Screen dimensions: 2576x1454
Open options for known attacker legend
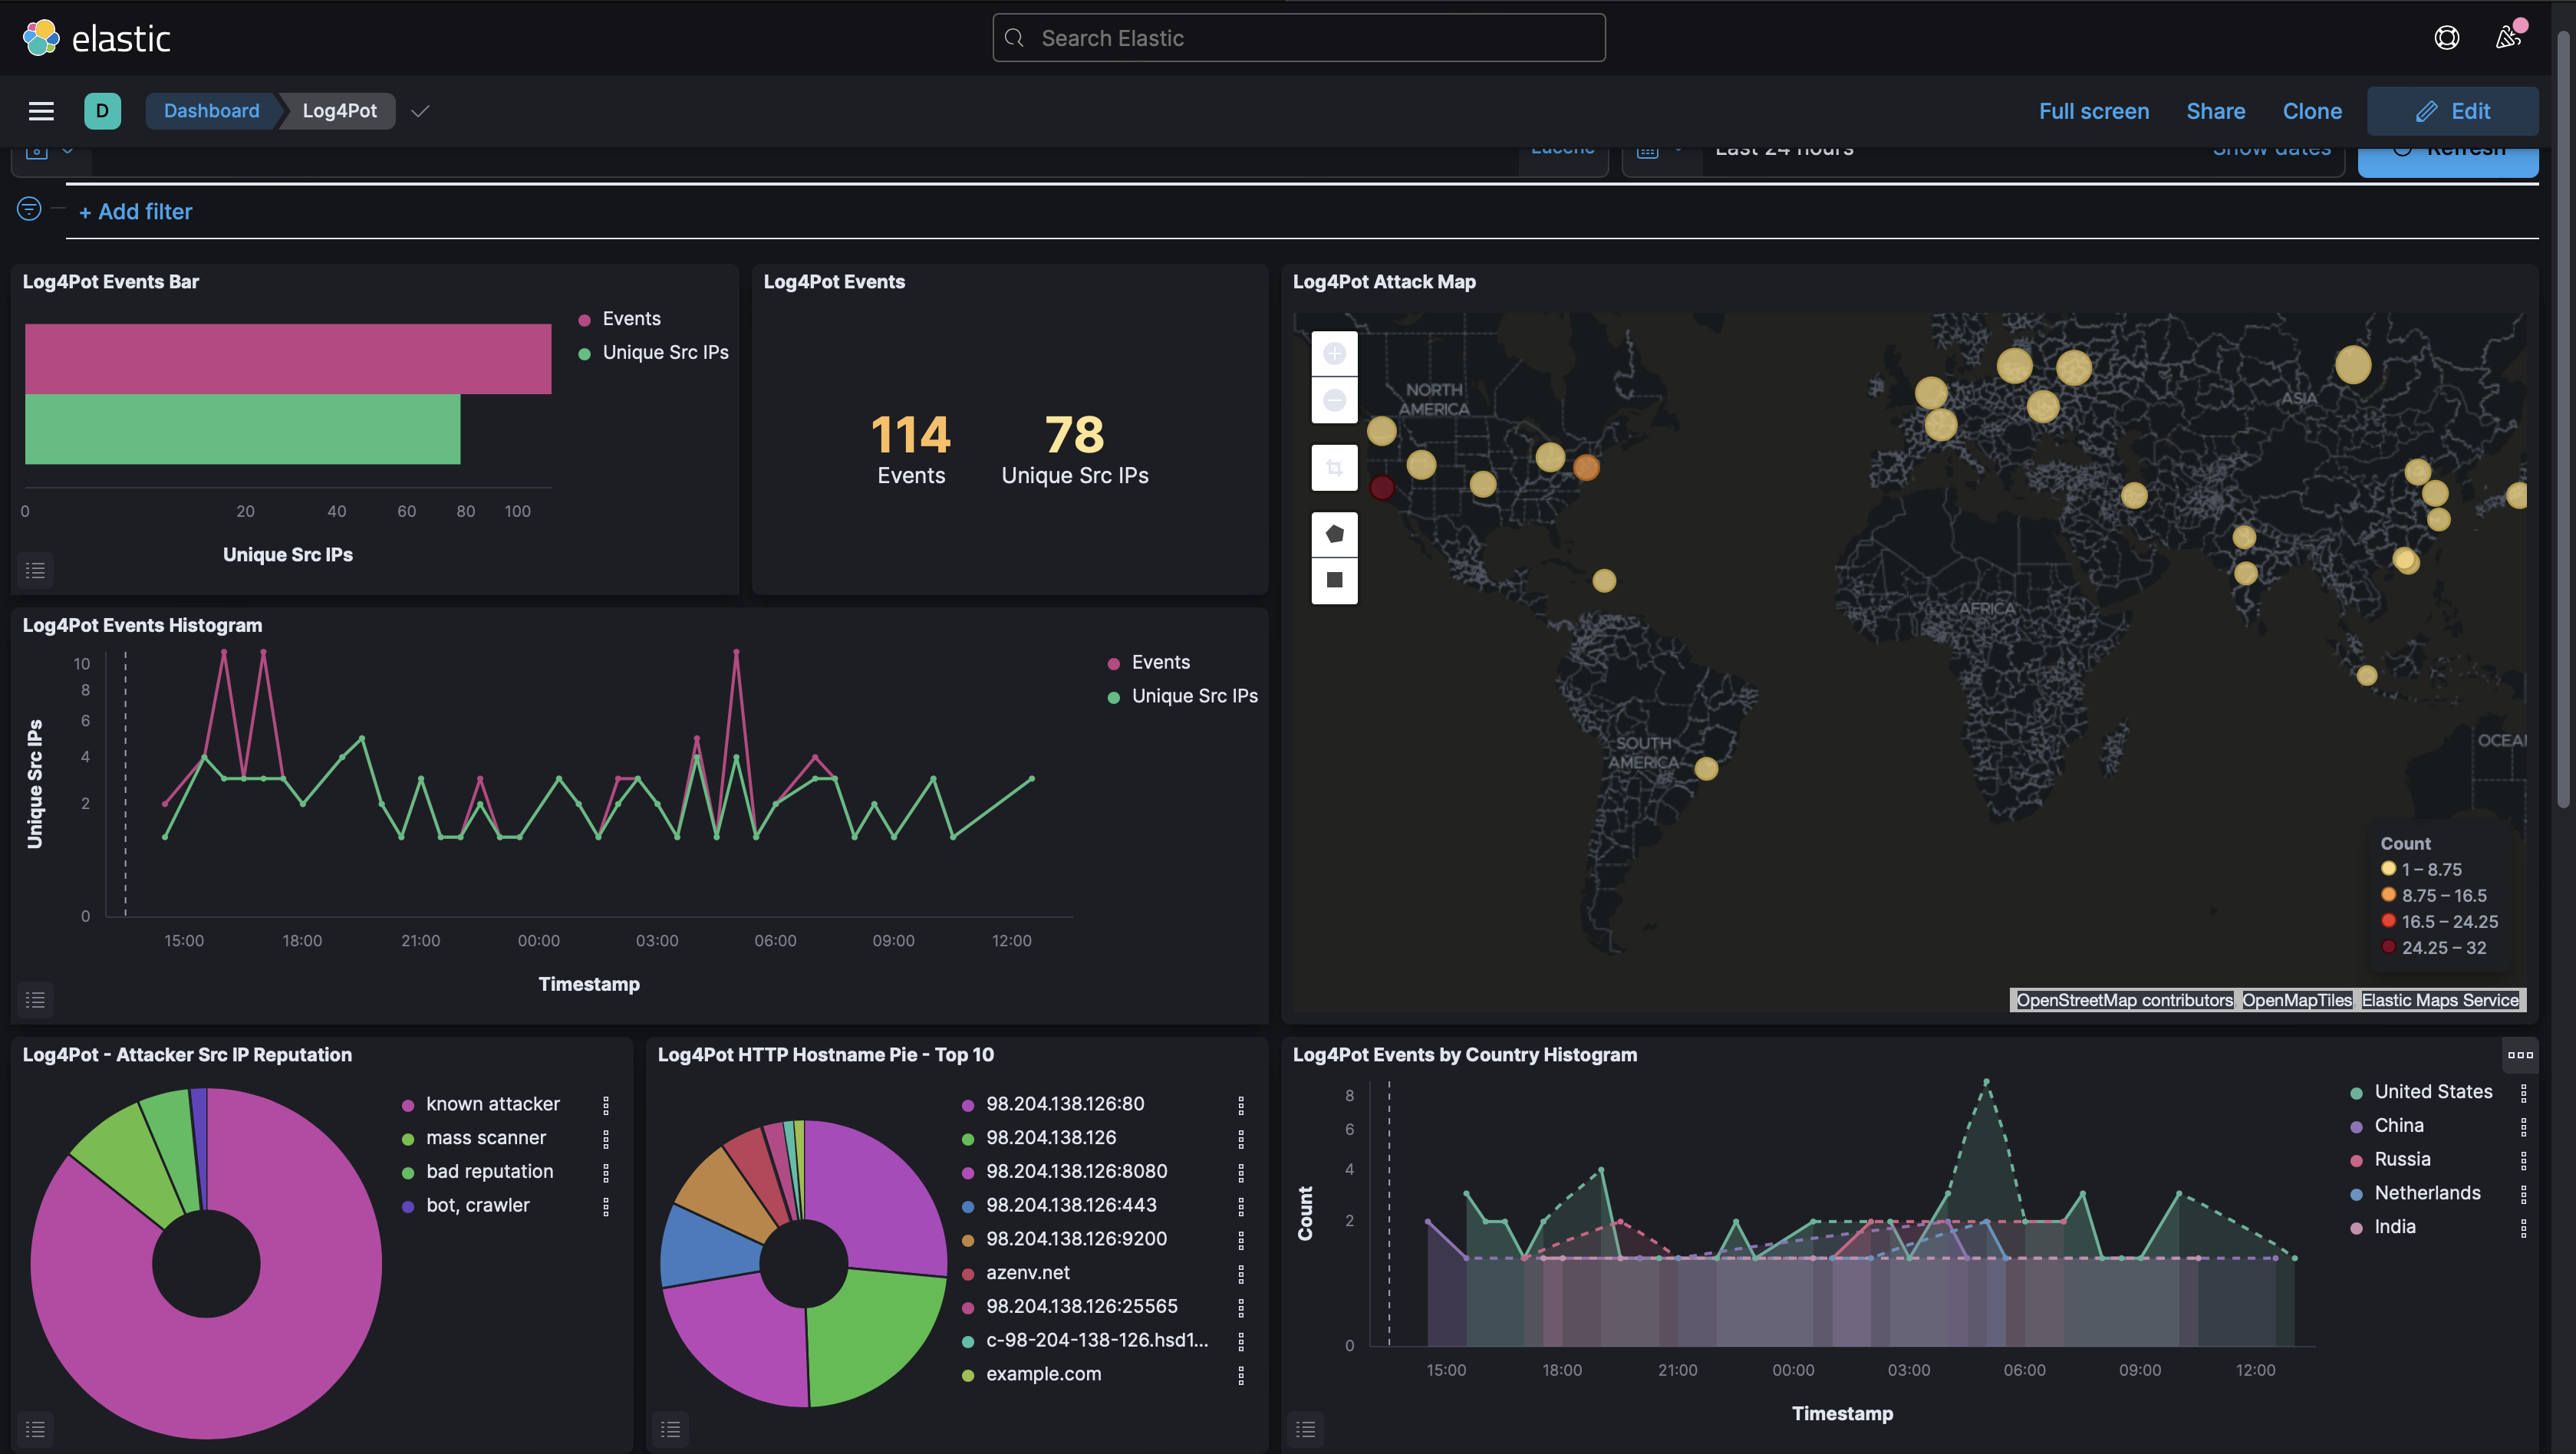605,1104
